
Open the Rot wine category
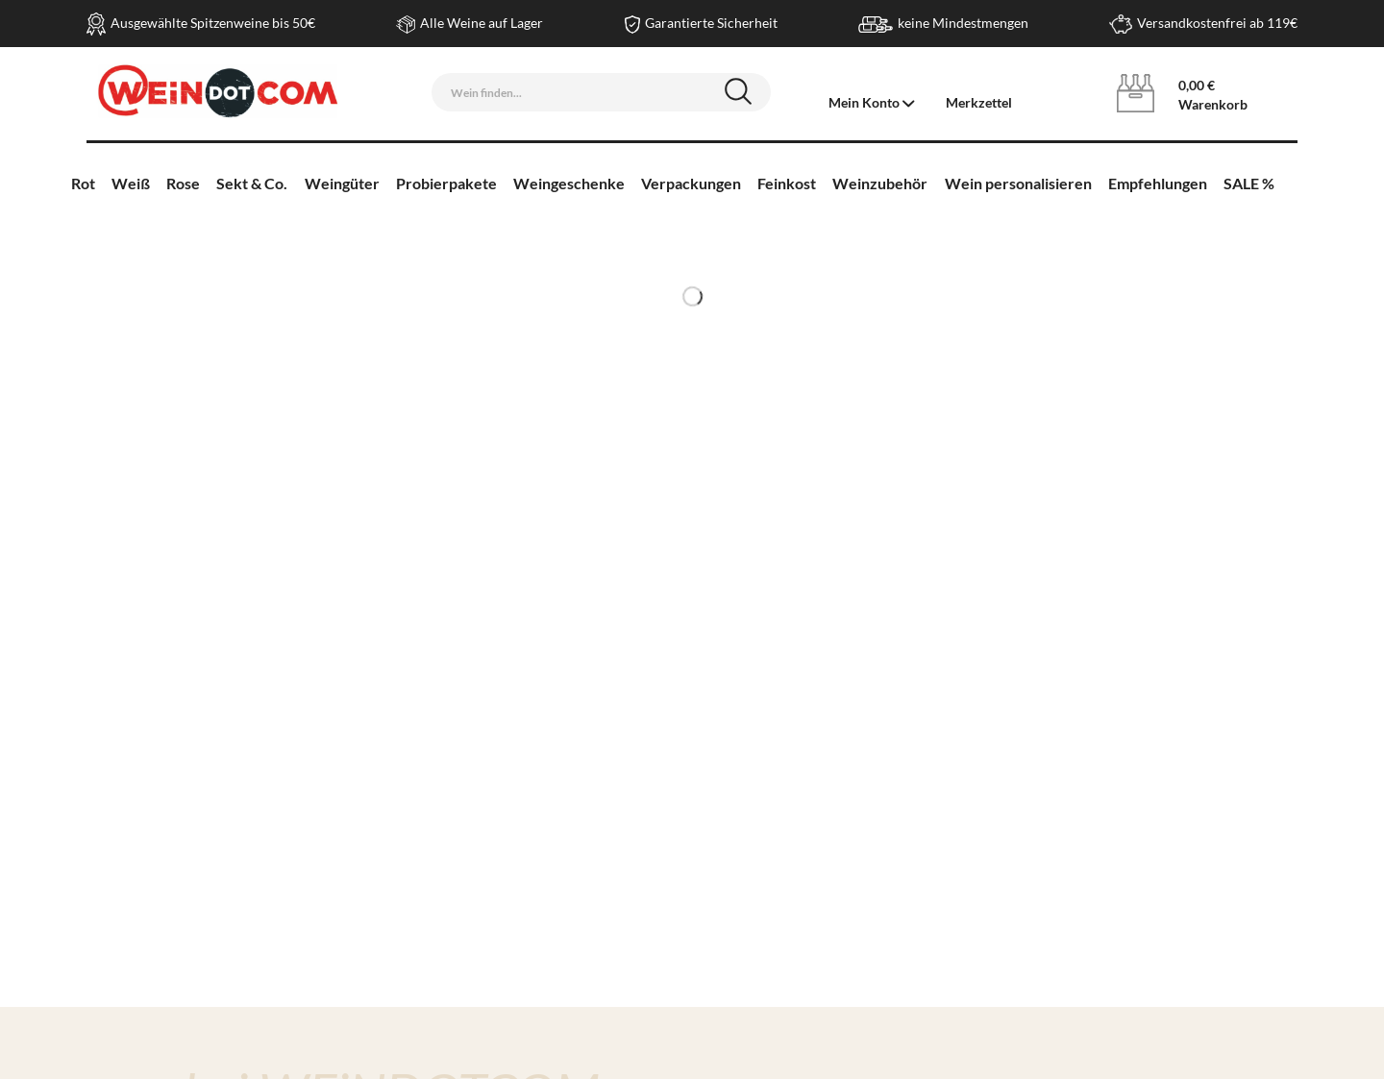tap(83, 184)
